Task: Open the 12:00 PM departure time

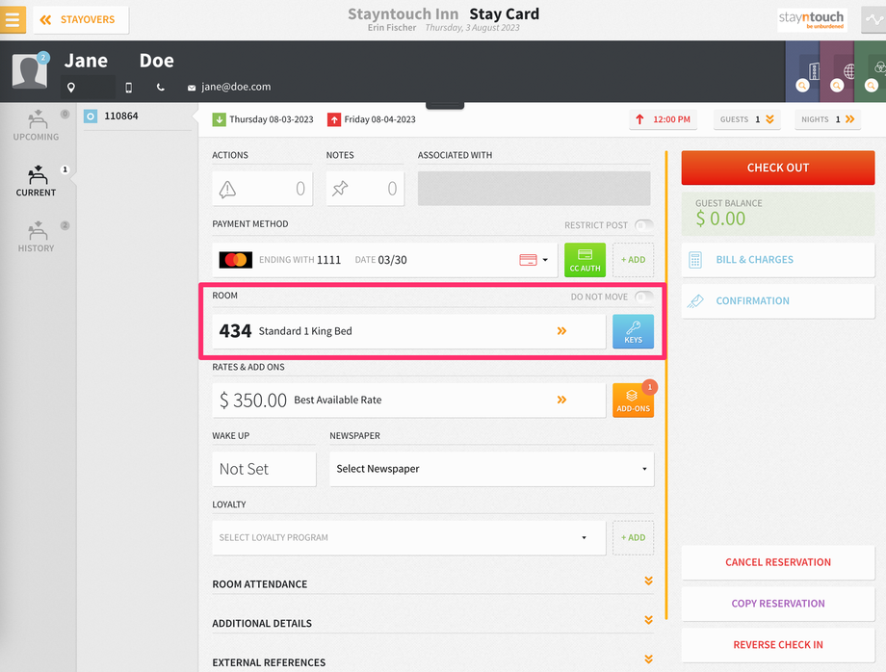Action: pos(664,119)
